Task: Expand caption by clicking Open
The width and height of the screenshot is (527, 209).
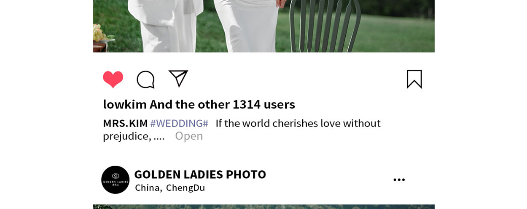Action: coord(189,136)
